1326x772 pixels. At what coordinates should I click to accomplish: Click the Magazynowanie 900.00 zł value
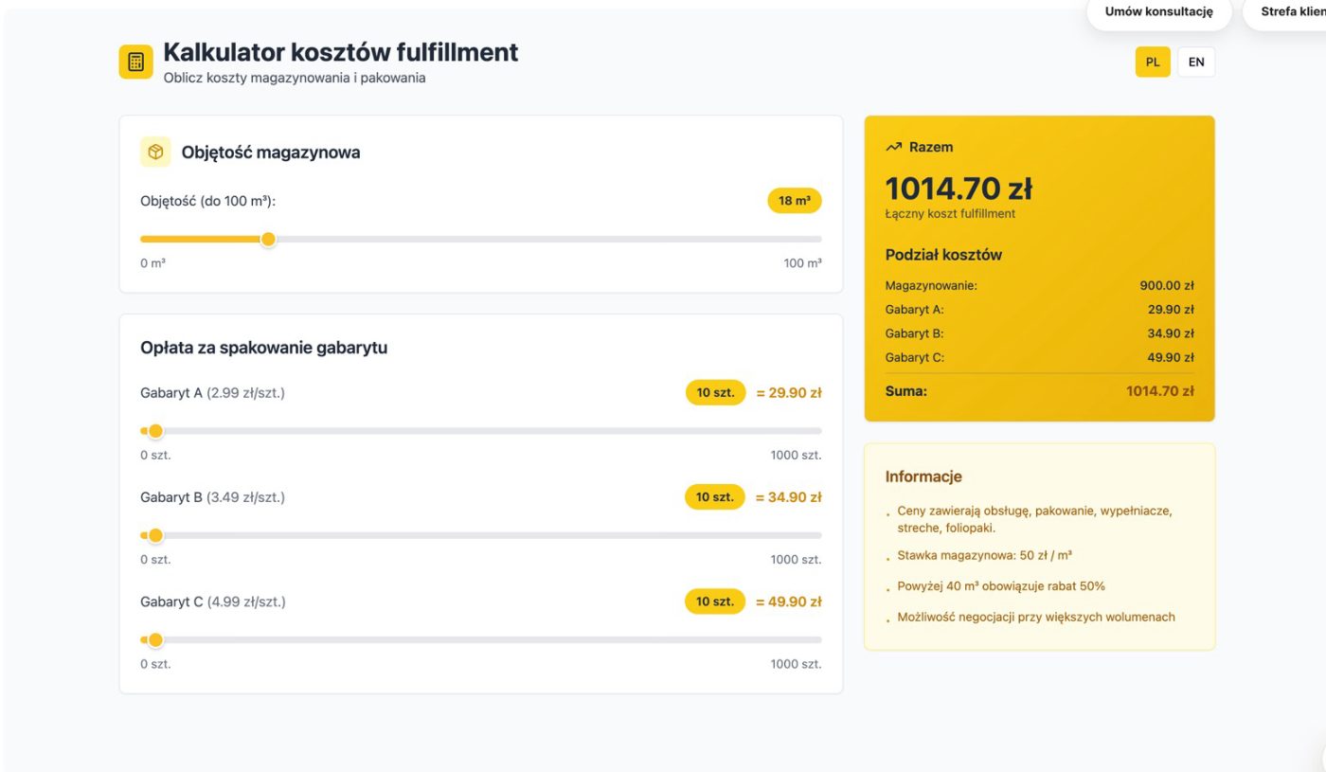pyautogui.click(x=1167, y=285)
